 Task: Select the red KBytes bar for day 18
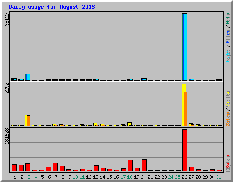pyautogui.click(x=130, y=165)
